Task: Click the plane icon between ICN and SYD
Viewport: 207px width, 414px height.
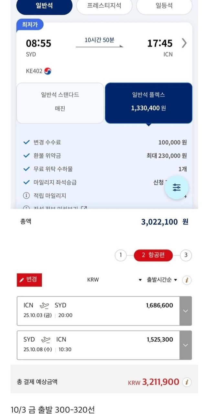Action: [x=44, y=305]
